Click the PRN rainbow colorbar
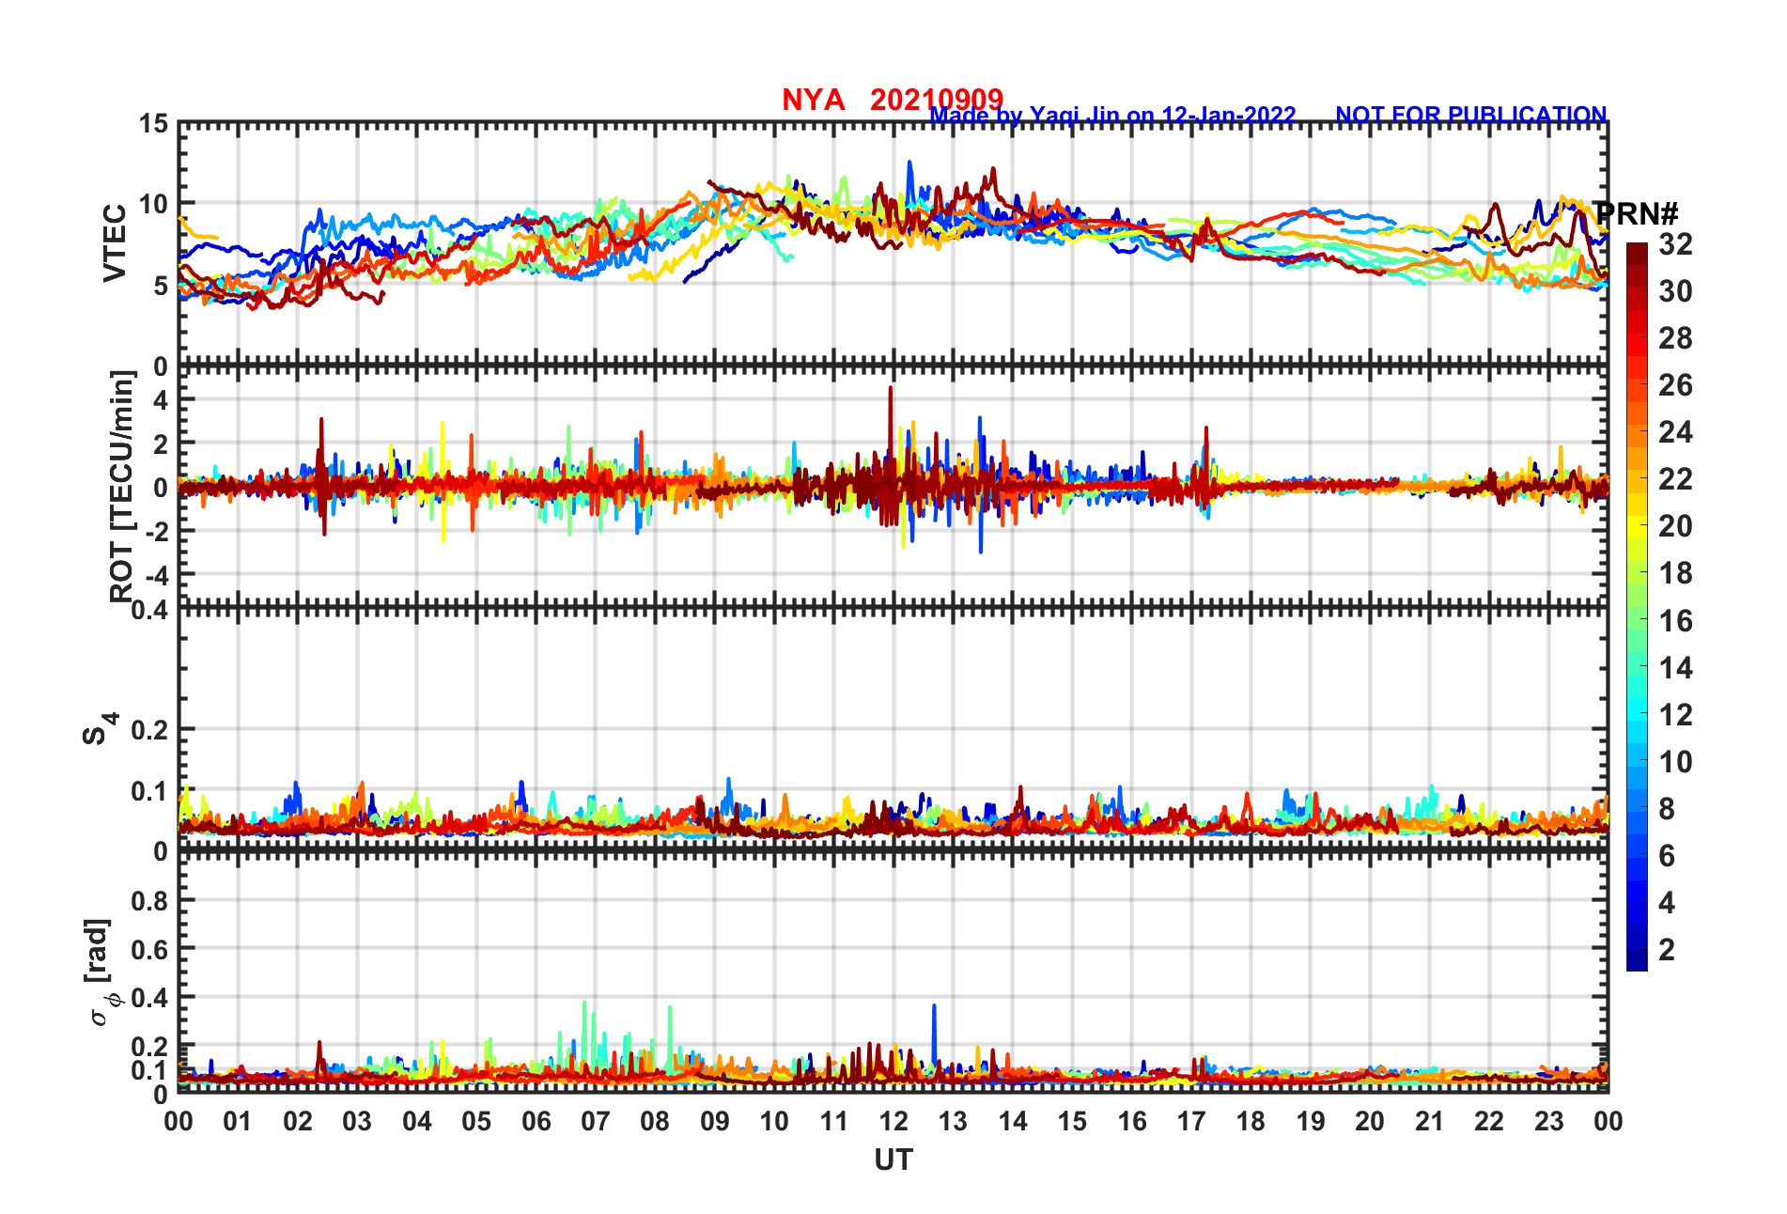This screenshot has height=1214, width=1787. [1637, 607]
